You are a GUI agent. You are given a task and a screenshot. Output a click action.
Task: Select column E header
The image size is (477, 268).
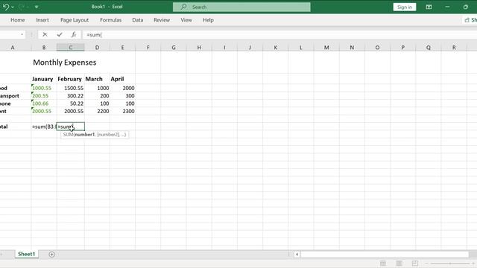pyautogui.click(x=122, y=48)
